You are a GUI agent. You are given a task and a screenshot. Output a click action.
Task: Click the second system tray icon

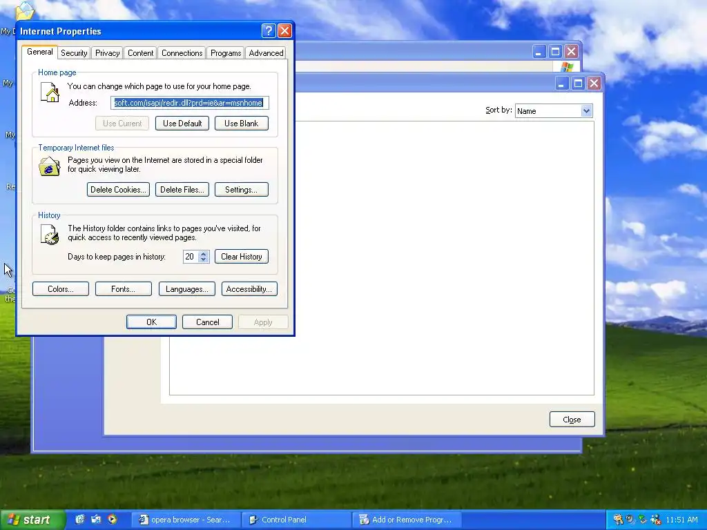(x=630, y=520)
